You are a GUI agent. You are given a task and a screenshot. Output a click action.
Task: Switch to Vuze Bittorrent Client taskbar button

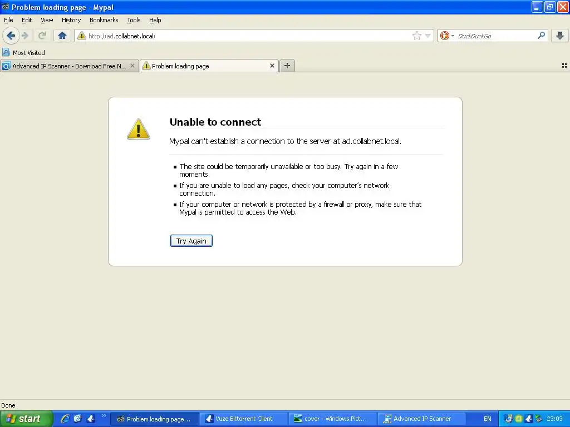pos(244,419)
